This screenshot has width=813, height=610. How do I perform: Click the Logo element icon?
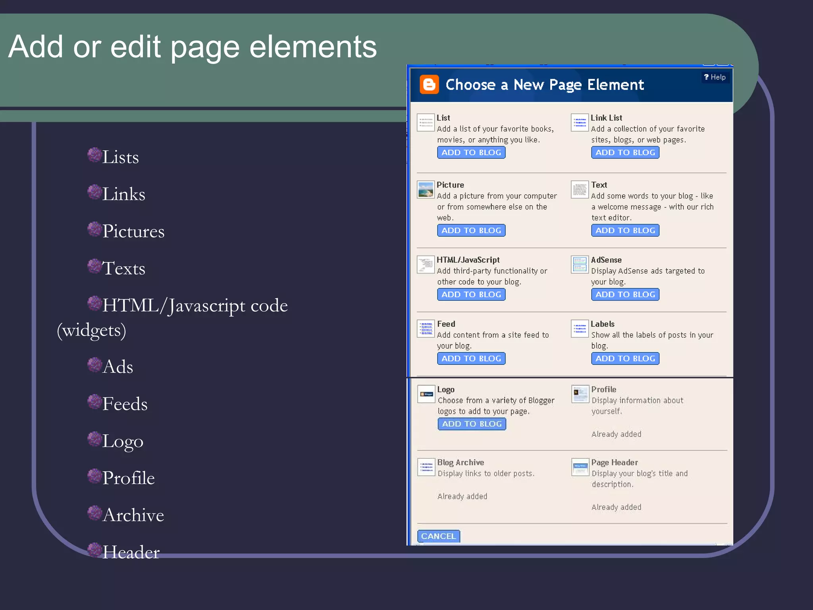[426, 394]
